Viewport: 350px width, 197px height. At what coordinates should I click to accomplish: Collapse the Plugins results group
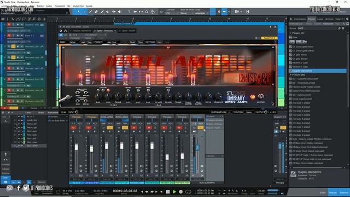point(291,33)
